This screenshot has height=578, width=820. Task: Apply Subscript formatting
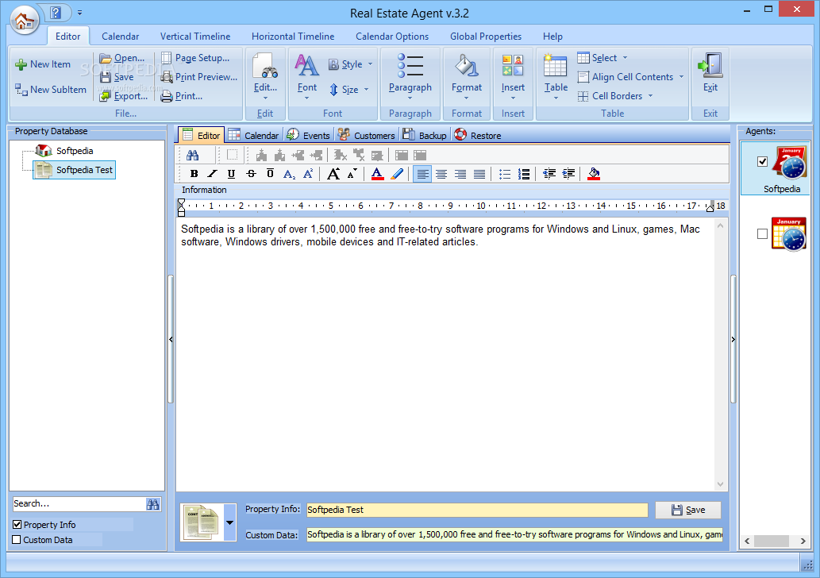(x=289, y=174)
